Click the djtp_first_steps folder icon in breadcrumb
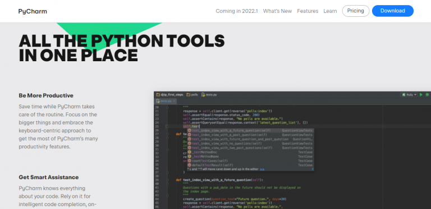 (x=158, y=94)
